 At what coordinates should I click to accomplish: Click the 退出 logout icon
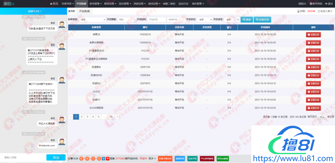click(x=326, y=4)
